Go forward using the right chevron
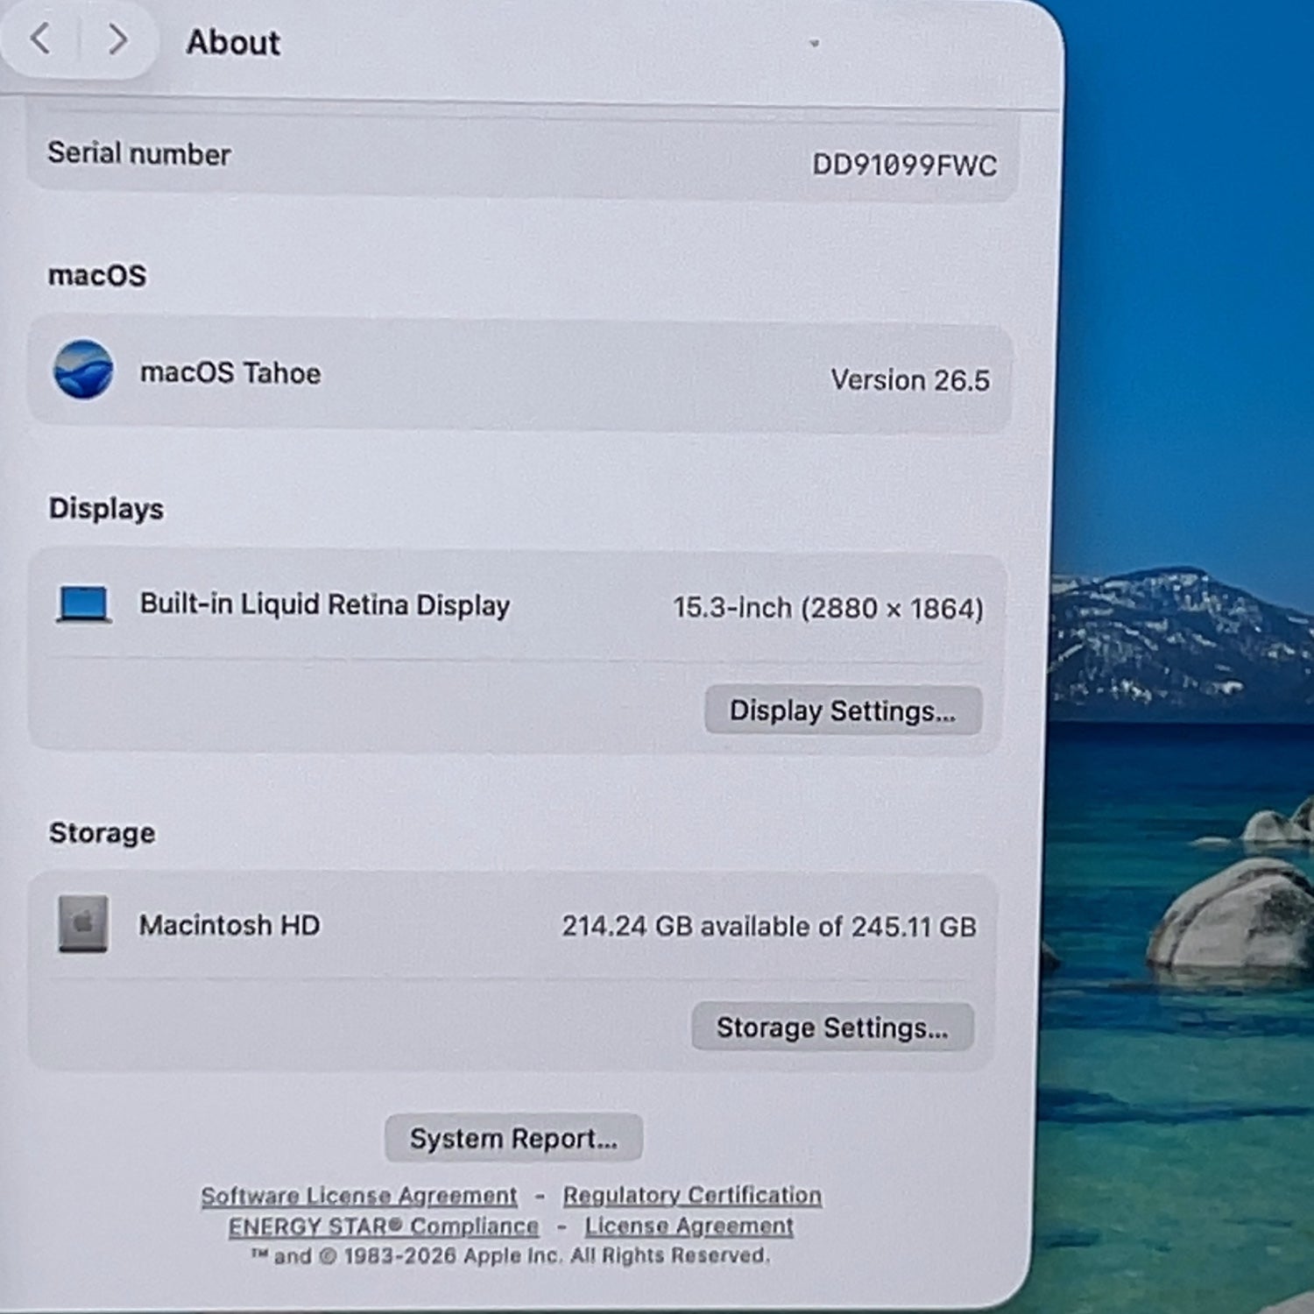1314x1314 pixels. [x=117, y=39]
